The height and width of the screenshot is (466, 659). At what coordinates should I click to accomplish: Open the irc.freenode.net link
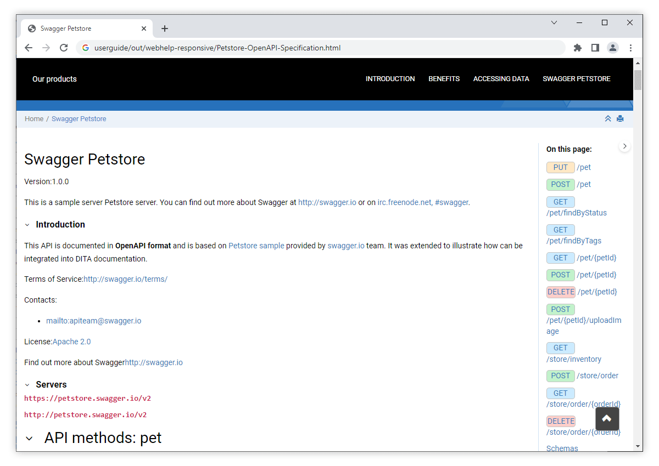(404, 202)
